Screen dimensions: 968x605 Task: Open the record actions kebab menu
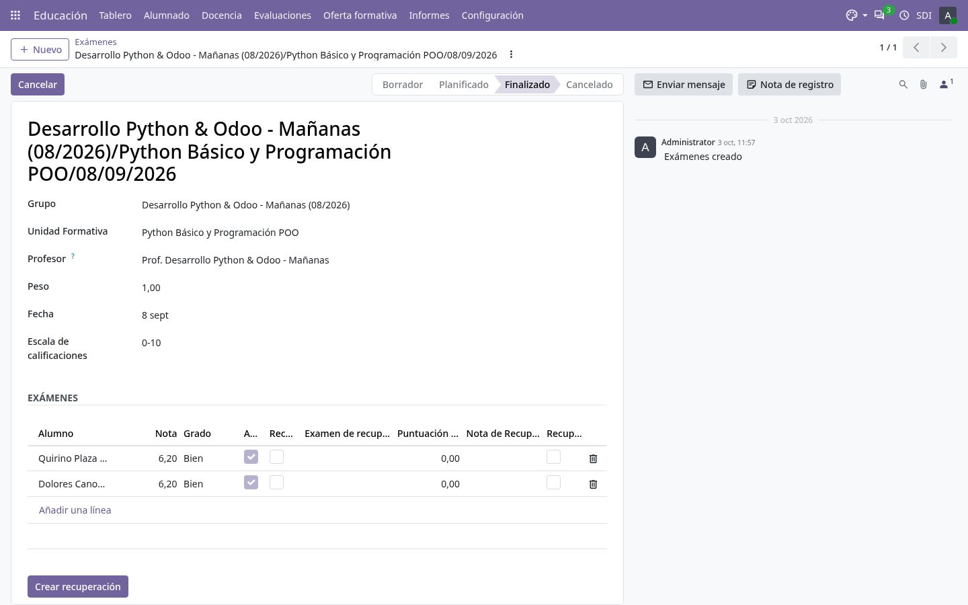(511, 54)
